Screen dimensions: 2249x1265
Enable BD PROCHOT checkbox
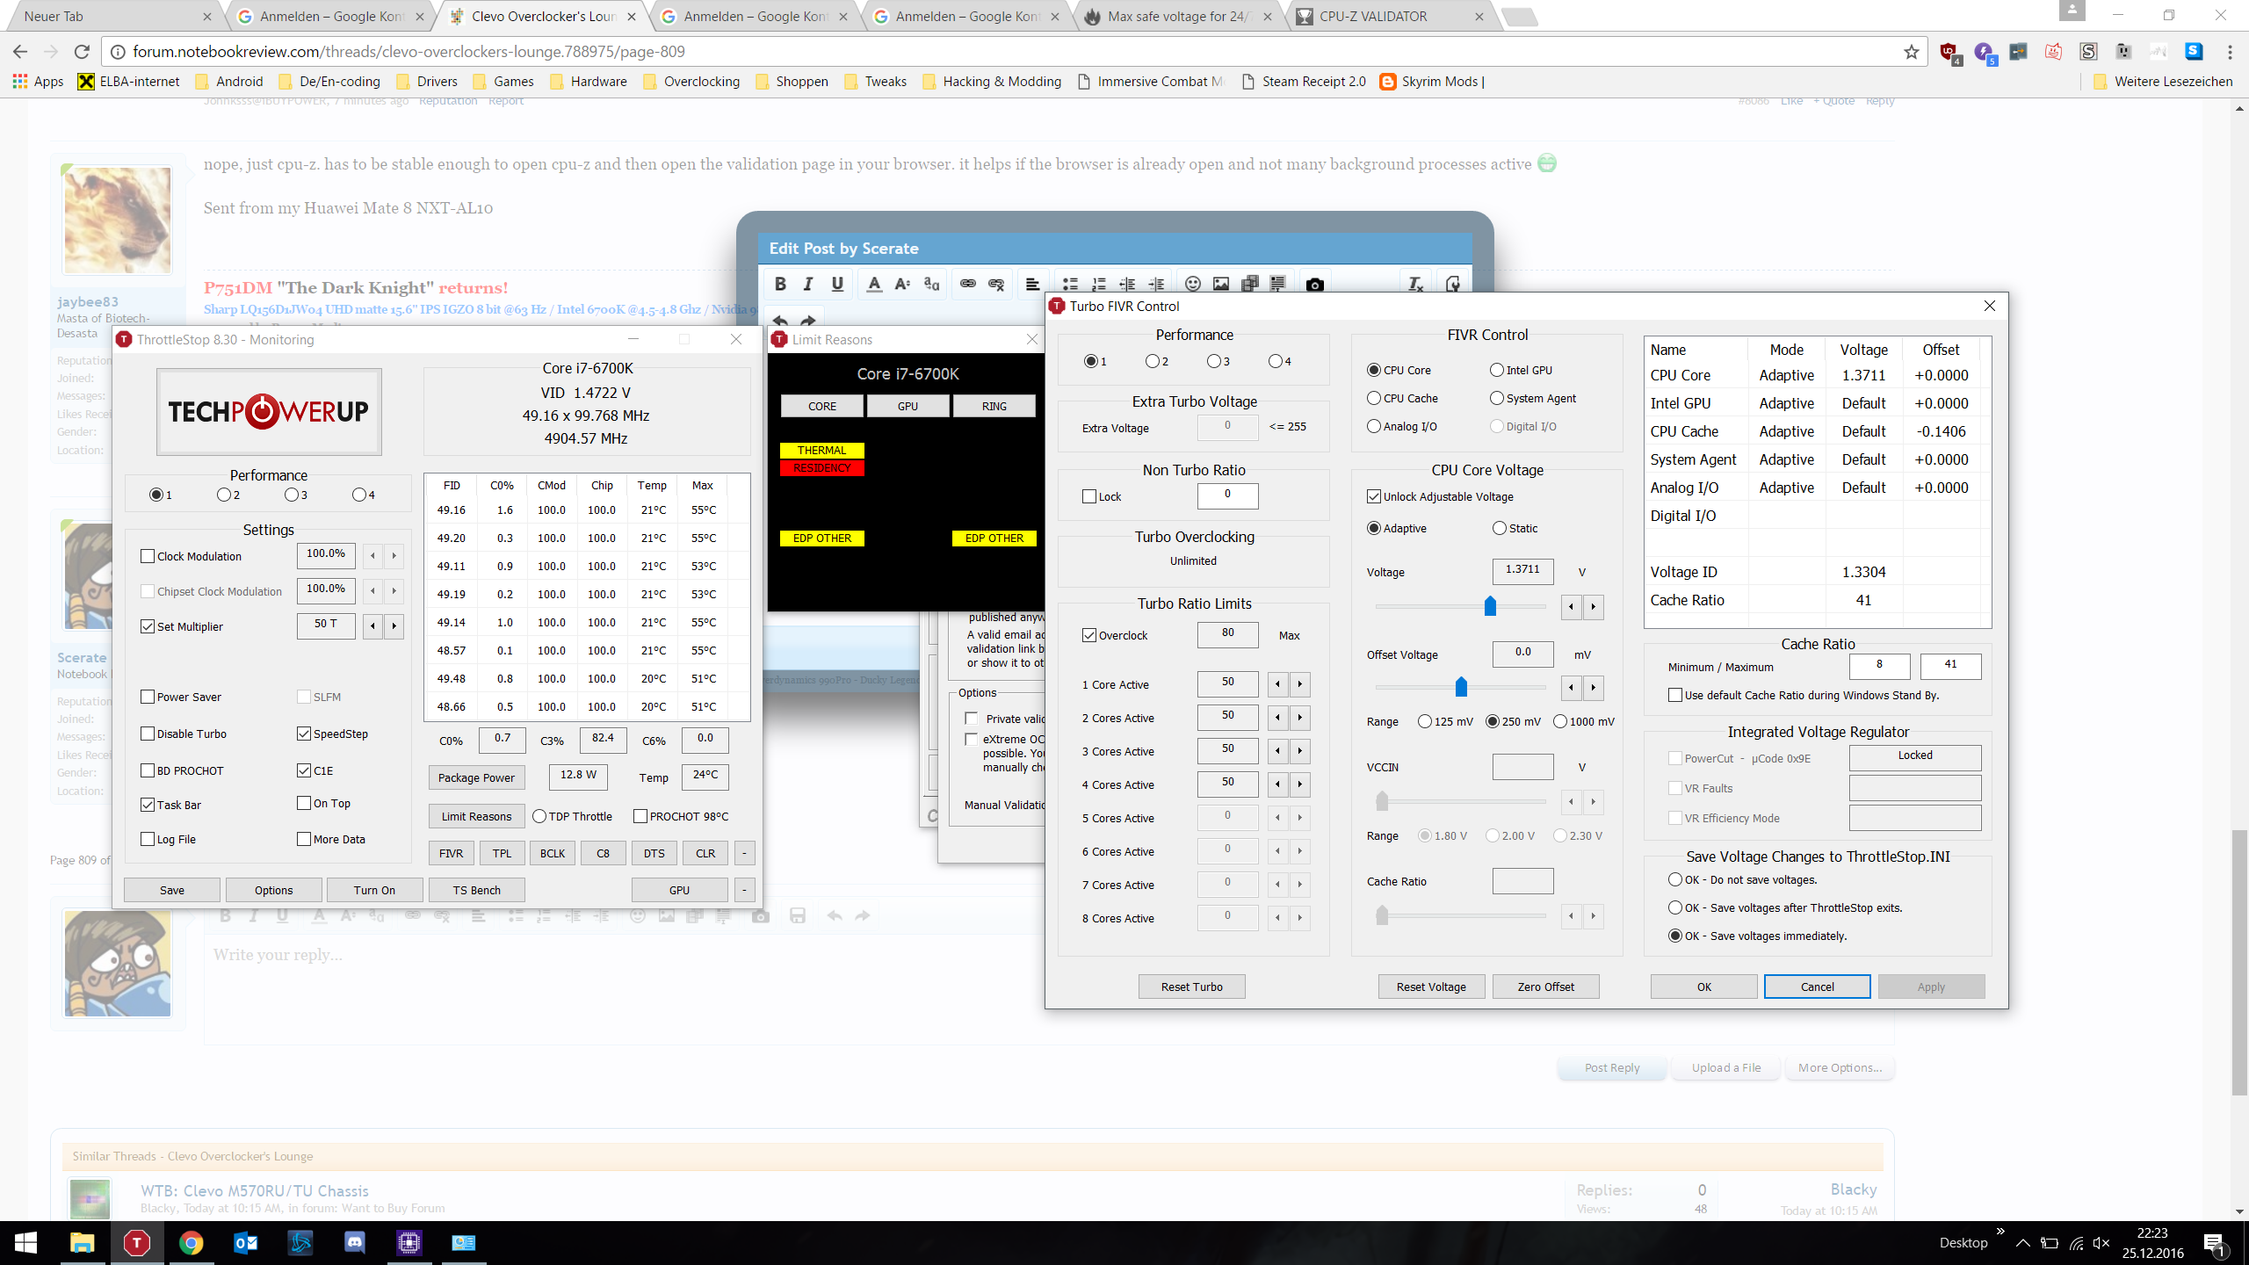(x=148, y=770)
